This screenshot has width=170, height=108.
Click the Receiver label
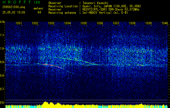(x=55, y=9)
